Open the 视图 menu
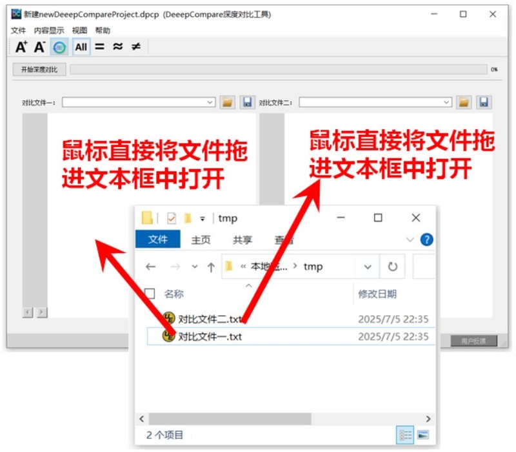This screenshot has height=452, width=516. click(79, 30)
